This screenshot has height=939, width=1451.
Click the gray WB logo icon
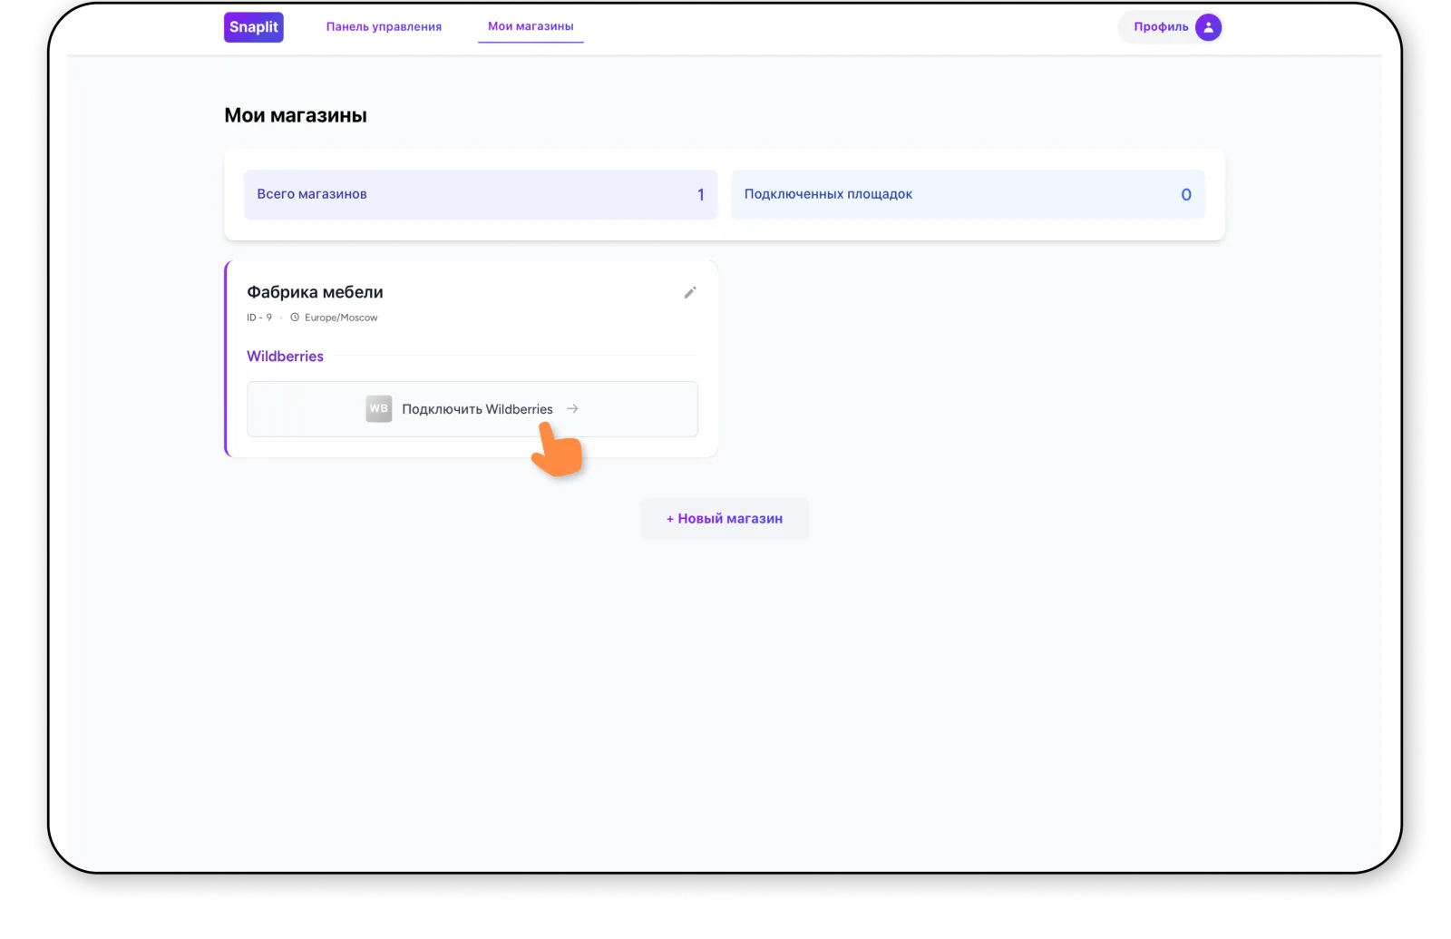tap(378, 408)
